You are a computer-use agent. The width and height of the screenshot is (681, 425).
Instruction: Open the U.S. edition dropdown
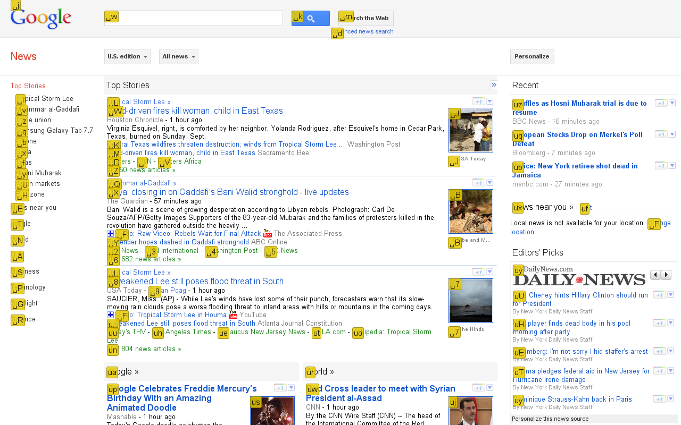(127, 57)
